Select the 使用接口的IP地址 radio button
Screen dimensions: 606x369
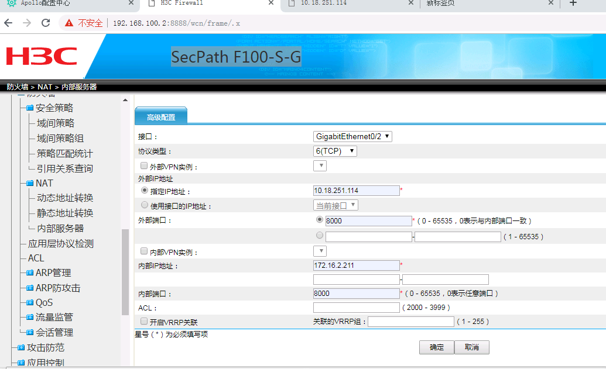[x=145, y=205]
